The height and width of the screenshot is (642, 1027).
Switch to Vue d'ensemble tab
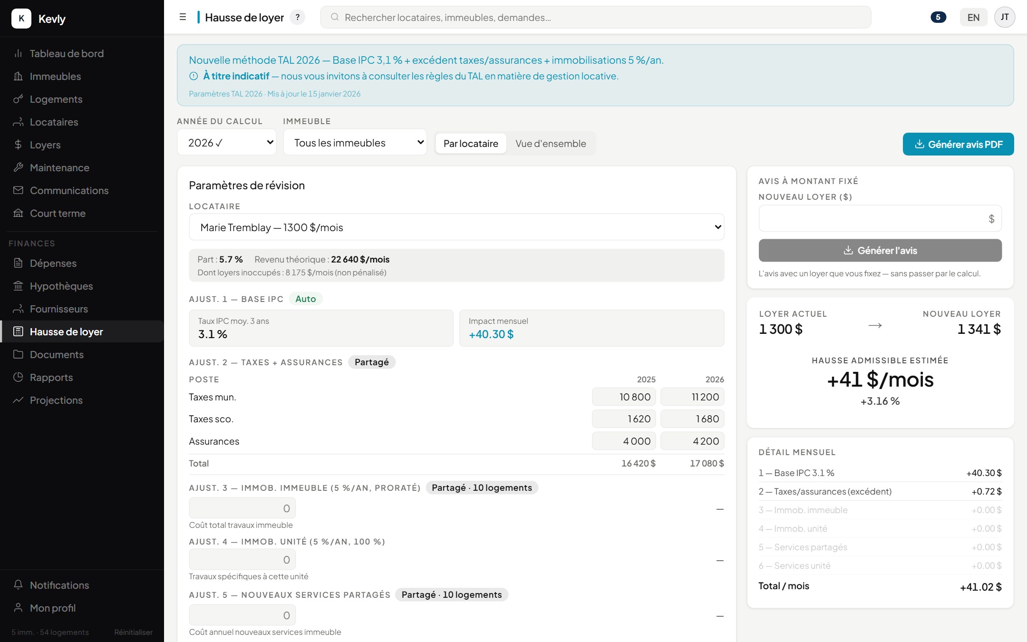pos(551,144)
